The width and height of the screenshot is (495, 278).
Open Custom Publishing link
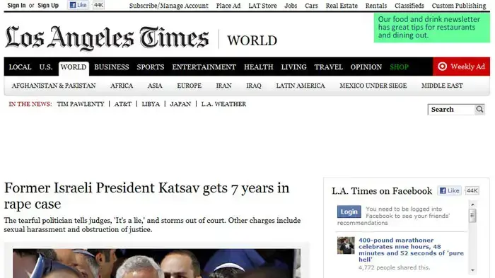459,6
